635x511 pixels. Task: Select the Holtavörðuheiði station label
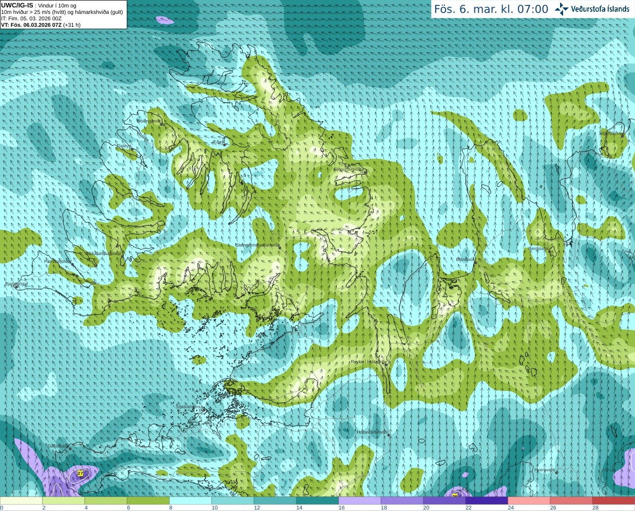pyautogui.click(x=372, y=432)
